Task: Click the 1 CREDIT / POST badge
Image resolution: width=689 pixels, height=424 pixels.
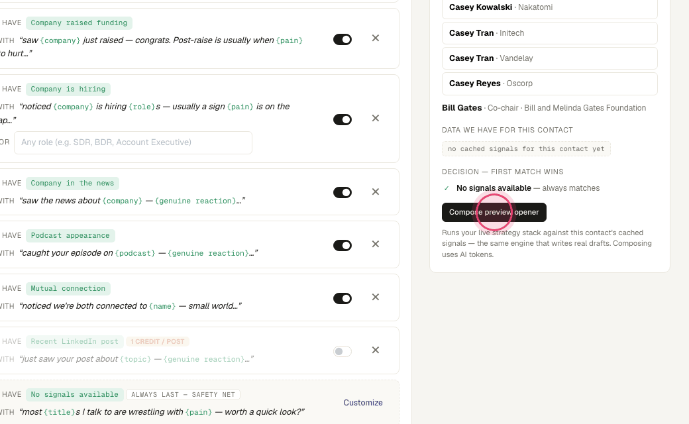Action: pos(157,341)
